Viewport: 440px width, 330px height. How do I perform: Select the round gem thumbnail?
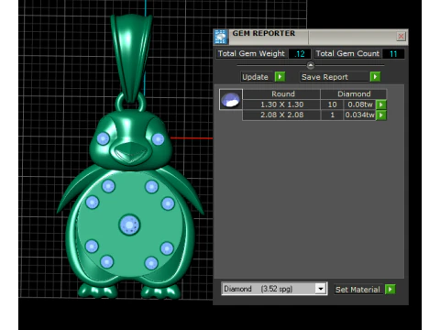(x=231, y=99)
